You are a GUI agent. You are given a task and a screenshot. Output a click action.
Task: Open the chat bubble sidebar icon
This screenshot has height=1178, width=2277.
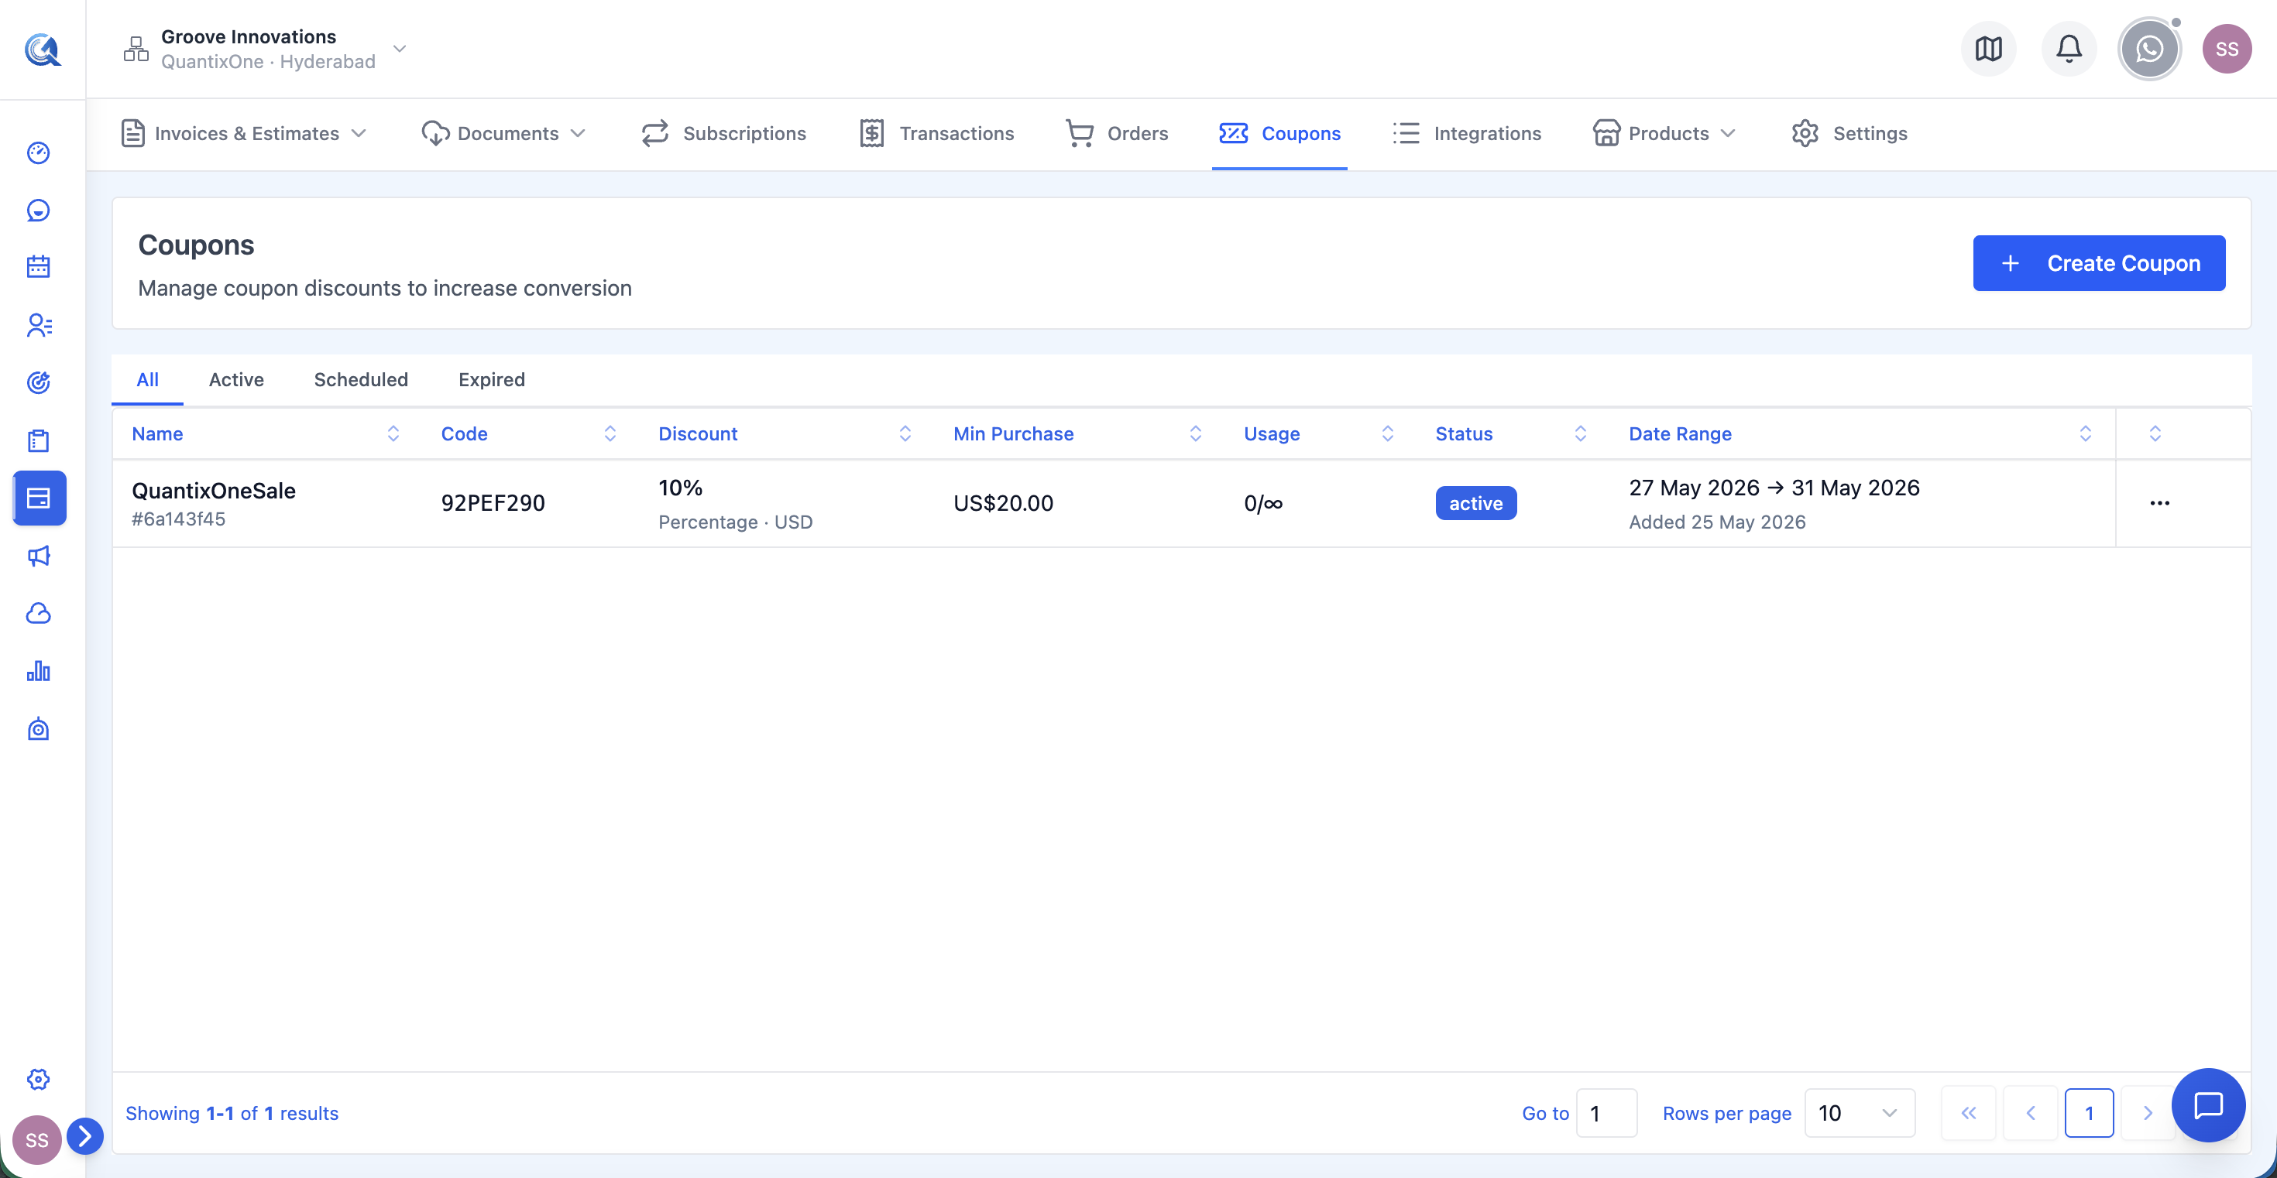pyautogui.click(x=38, y=211)
